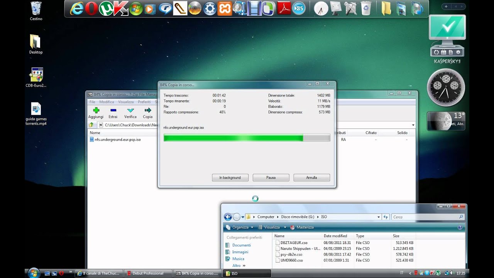Switch to Il canale di TheChuc taskbar button

pyautogui.click(x=99, y=273)
